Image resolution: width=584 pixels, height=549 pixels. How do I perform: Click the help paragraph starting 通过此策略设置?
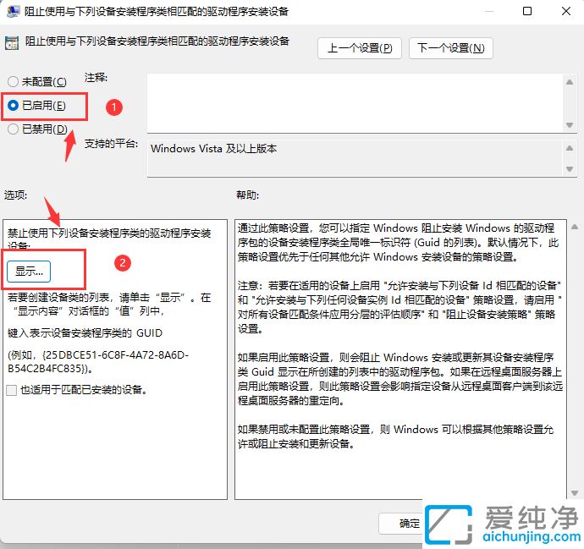pyautogui.click(x=398, y=242)
